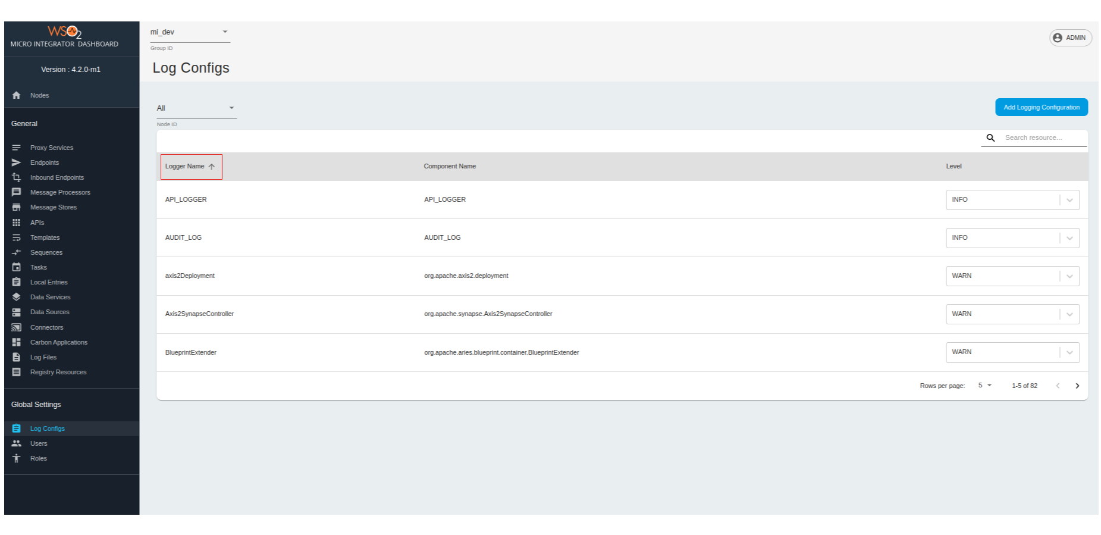Screen dimensions: 1101x535
Task: Click the ADMIN account button
Action: coord(1070,37)
